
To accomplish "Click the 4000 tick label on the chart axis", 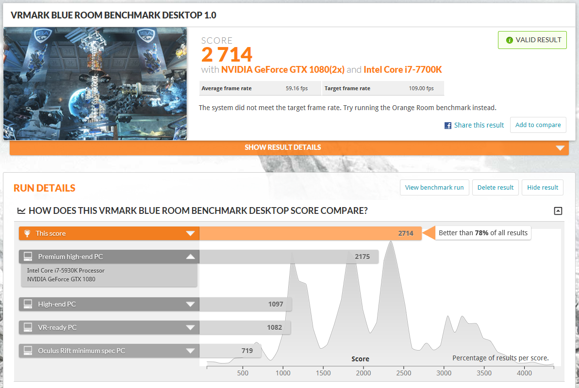I will 524,373.
